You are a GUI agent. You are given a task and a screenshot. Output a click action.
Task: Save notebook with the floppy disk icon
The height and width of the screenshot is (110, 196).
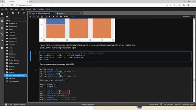(x=30, y=16)
